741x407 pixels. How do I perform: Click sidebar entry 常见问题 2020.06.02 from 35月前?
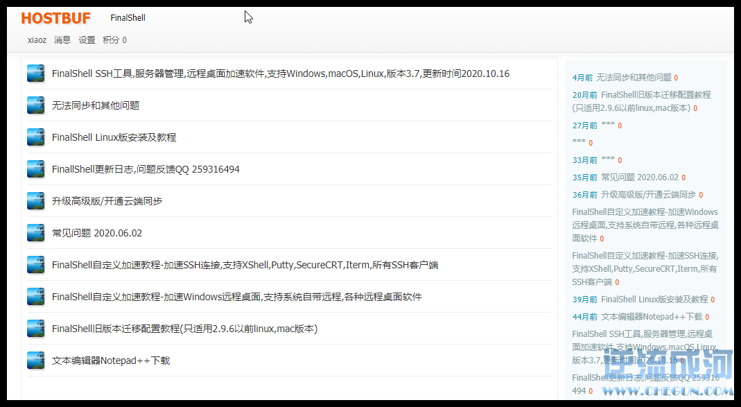pyautogui.click(x=640, y=177)
